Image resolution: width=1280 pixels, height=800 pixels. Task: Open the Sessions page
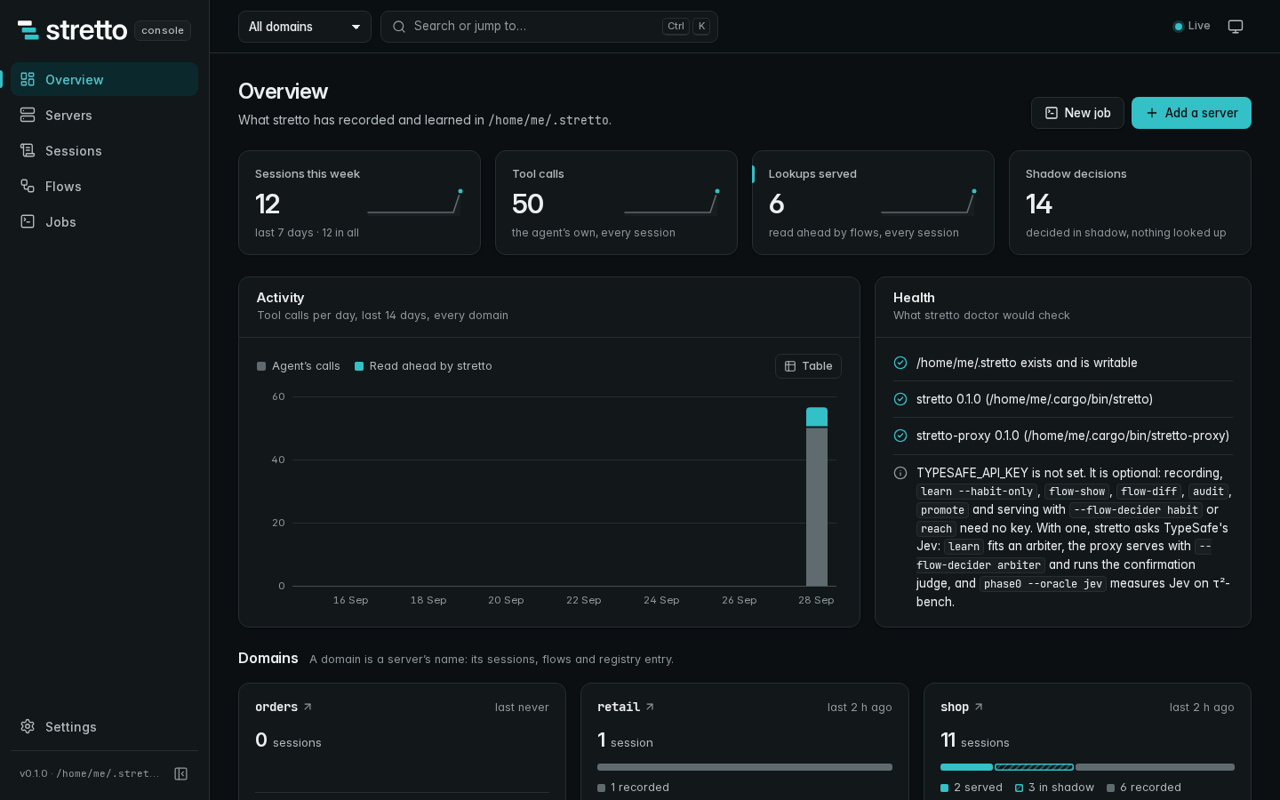point(105,150)
